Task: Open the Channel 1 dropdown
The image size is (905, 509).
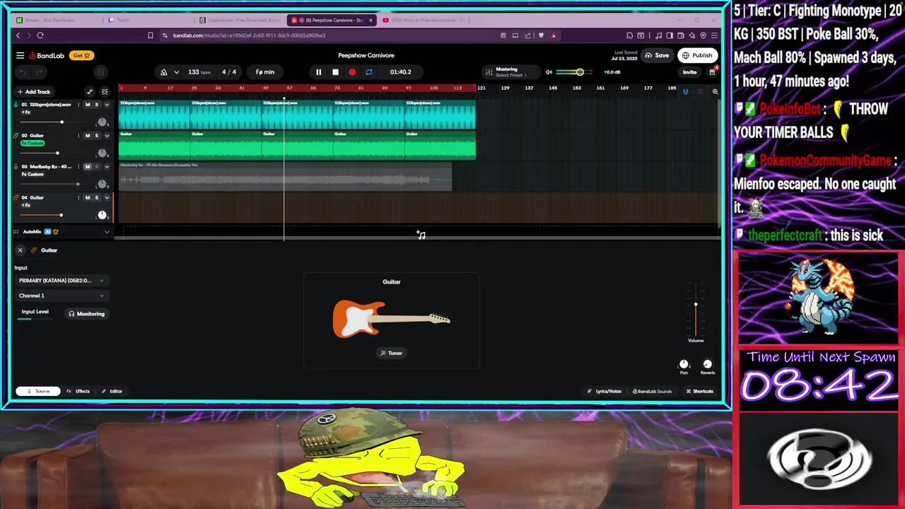Action: (62, 296)
